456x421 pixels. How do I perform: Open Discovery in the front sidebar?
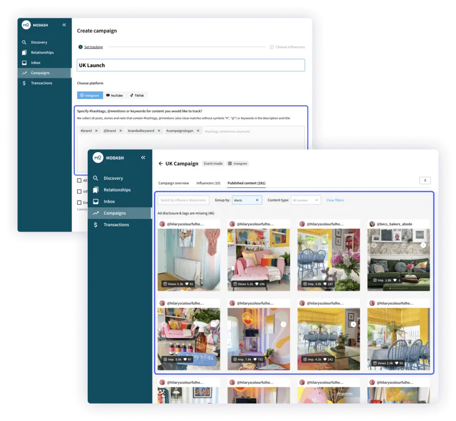(113, 178)
